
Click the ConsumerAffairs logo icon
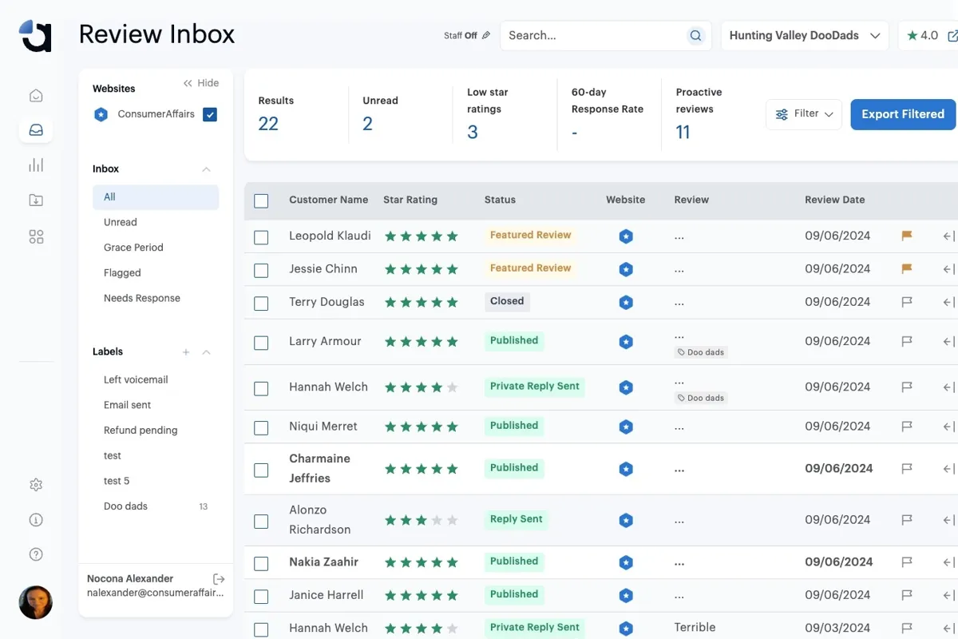(x=36, y=36)
